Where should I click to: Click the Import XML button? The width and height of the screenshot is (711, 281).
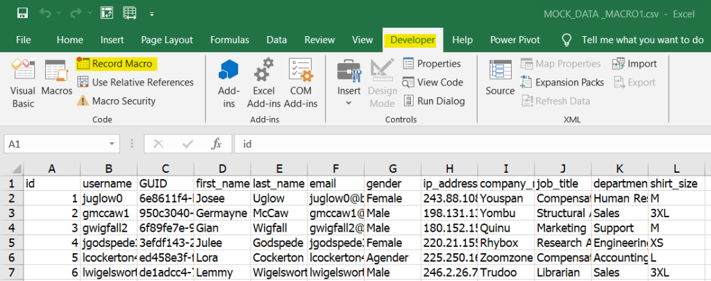[x=634, y=64]
